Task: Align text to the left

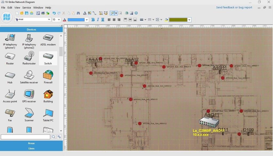Action: pyautogui.click(x=109, y=20)
